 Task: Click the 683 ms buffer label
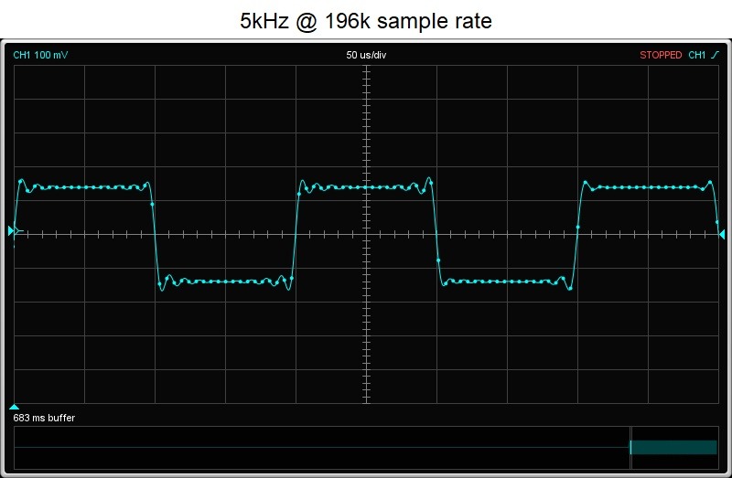click(44, 418)
